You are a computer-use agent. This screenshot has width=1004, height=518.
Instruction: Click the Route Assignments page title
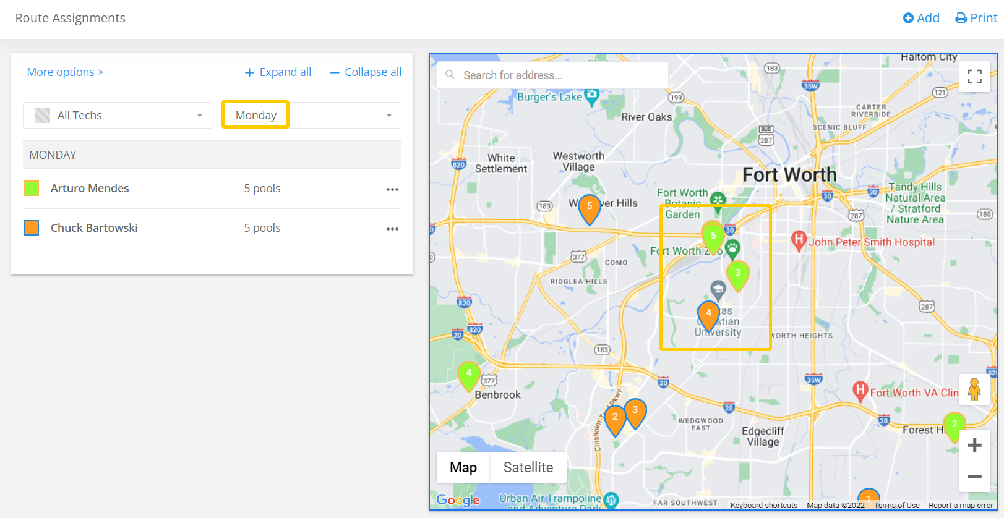click(70, 18)
